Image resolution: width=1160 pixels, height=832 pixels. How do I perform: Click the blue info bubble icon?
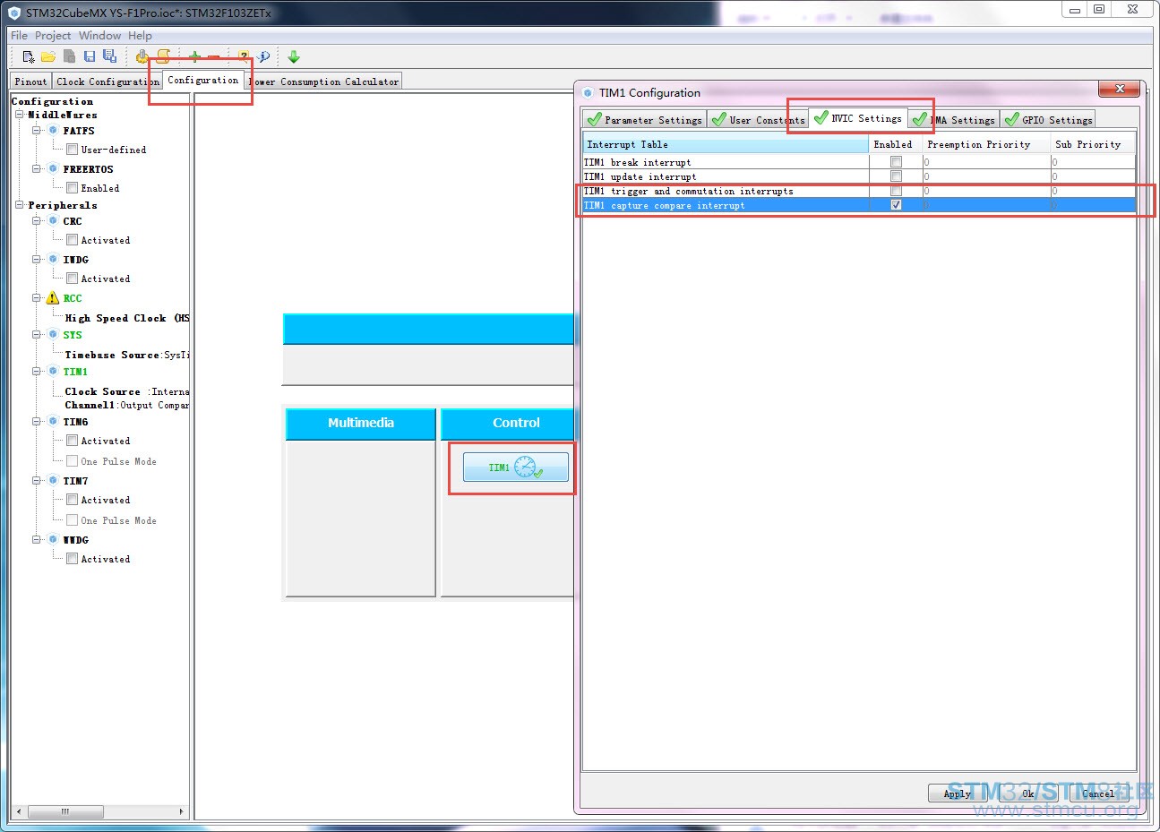(x=263, y=56)
